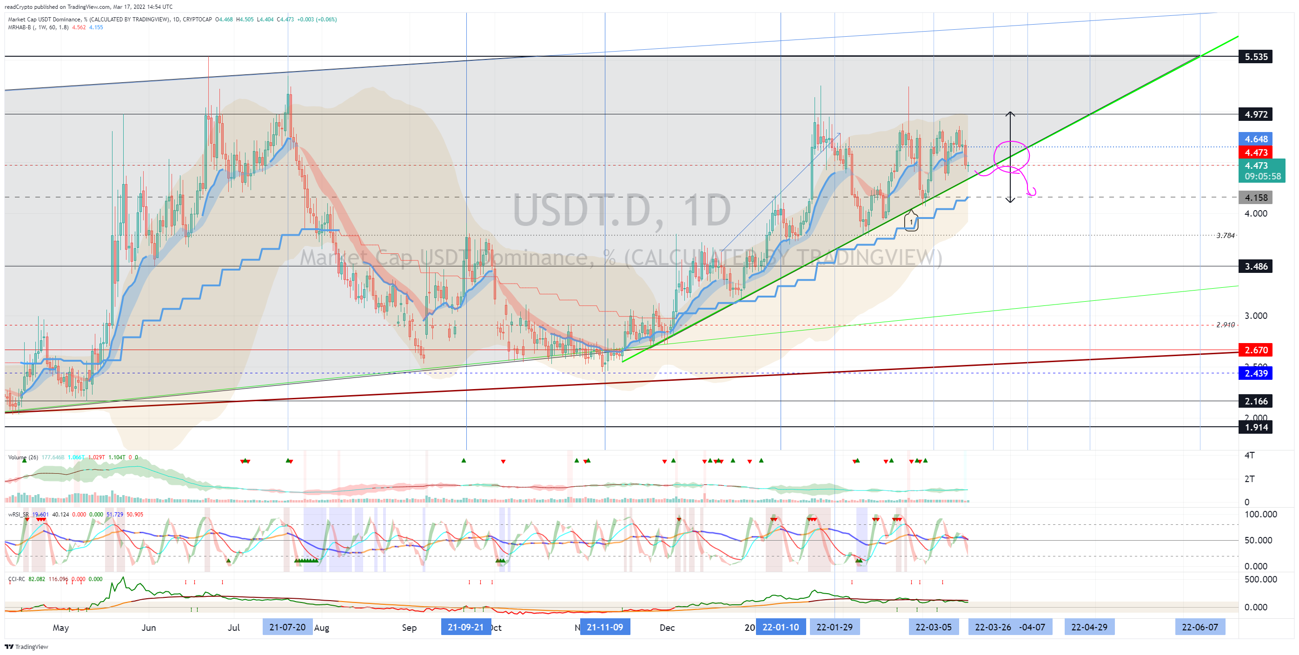Click the May label on time axis
The image size is (1299, 655).
[60, 628]
